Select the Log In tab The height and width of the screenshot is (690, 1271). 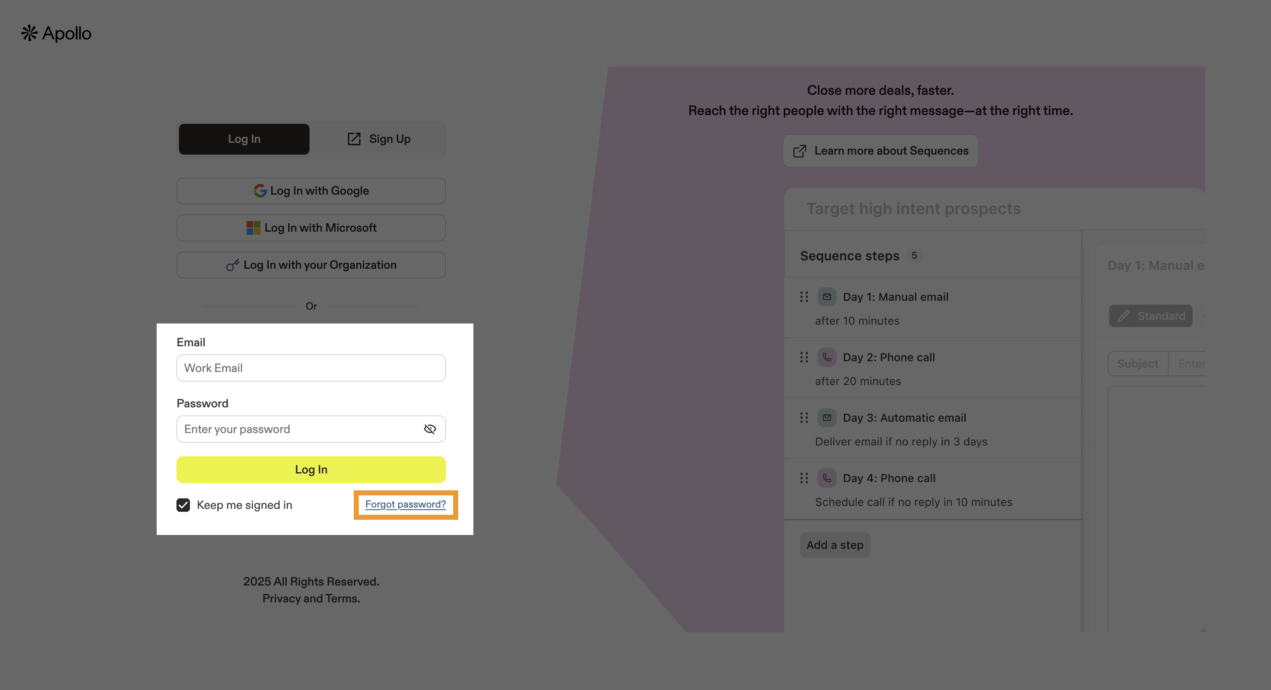(x=244, y=139)
